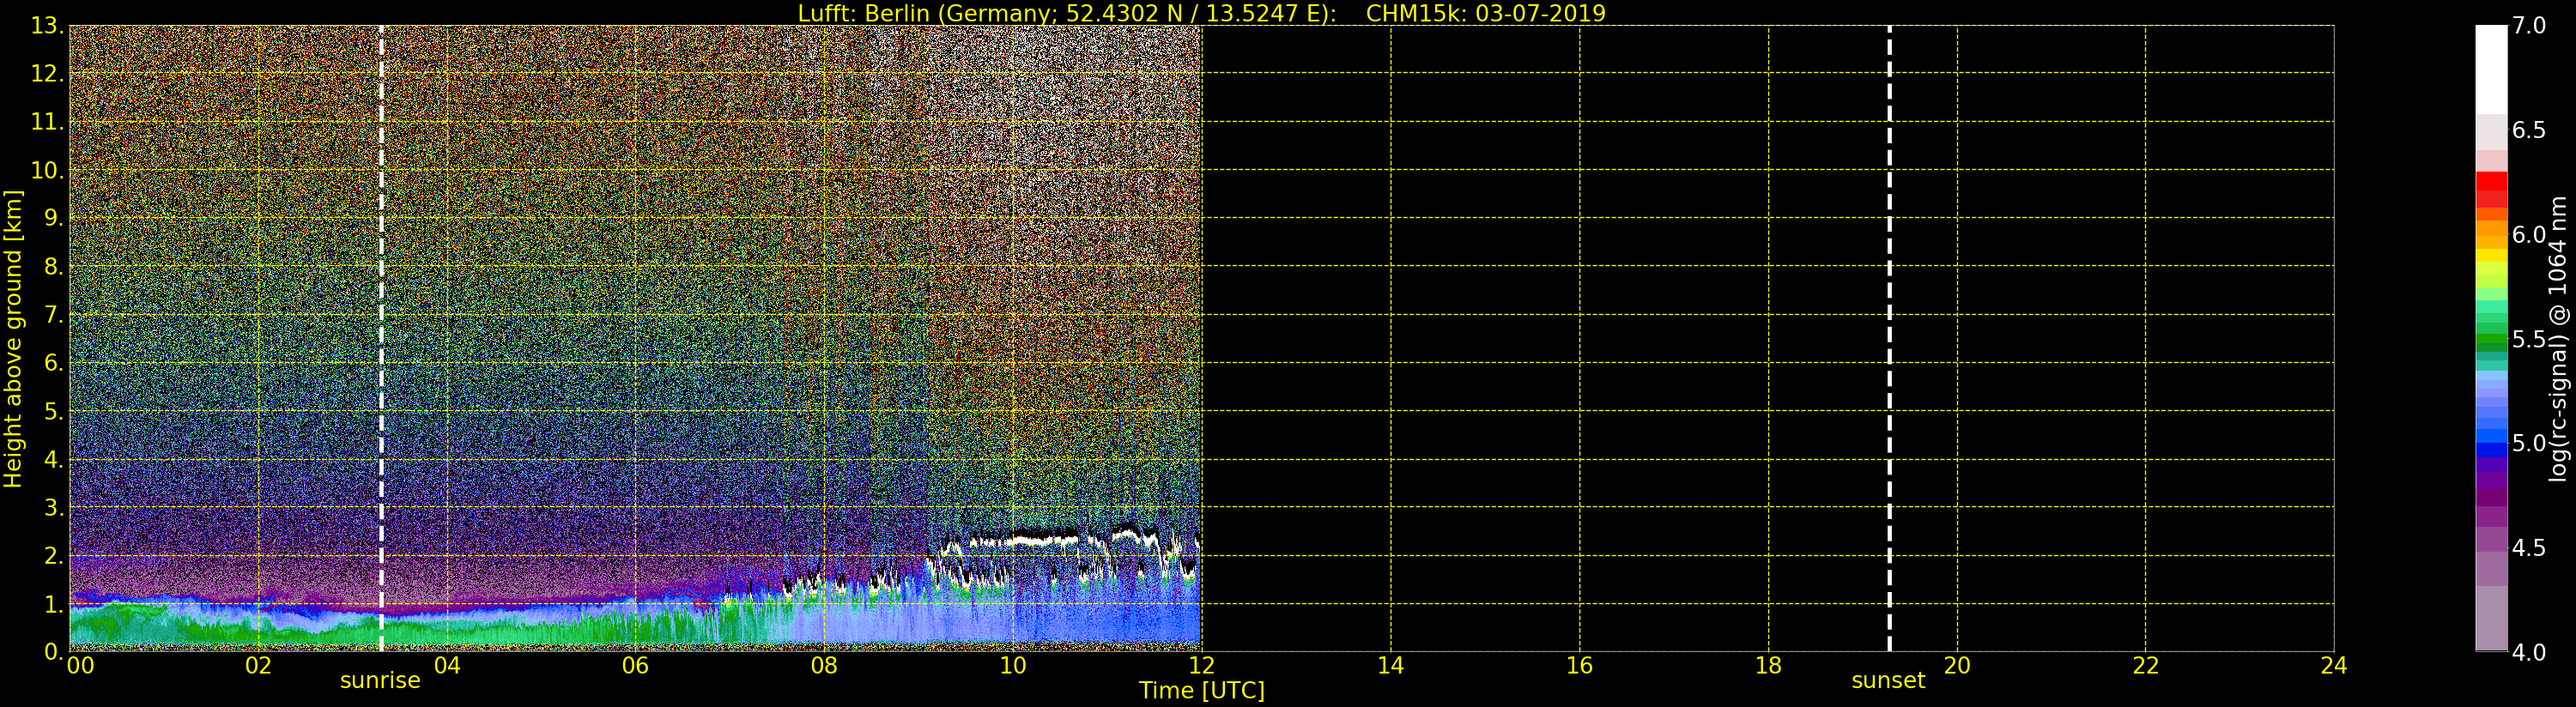The height and width of the screenshot is (707, 2576).
Task: Click the height axis tick label '3.'
Action: 54,508
